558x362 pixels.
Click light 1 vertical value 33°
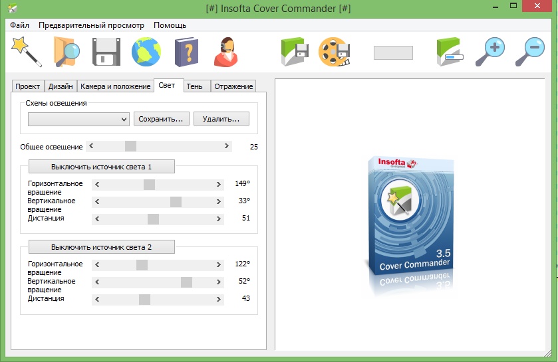click(x=244, y=201)
